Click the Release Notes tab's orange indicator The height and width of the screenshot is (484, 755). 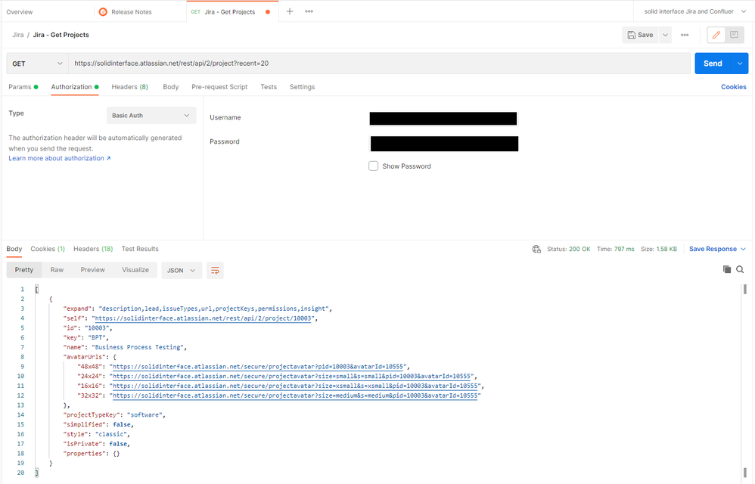tap(103, 11)
